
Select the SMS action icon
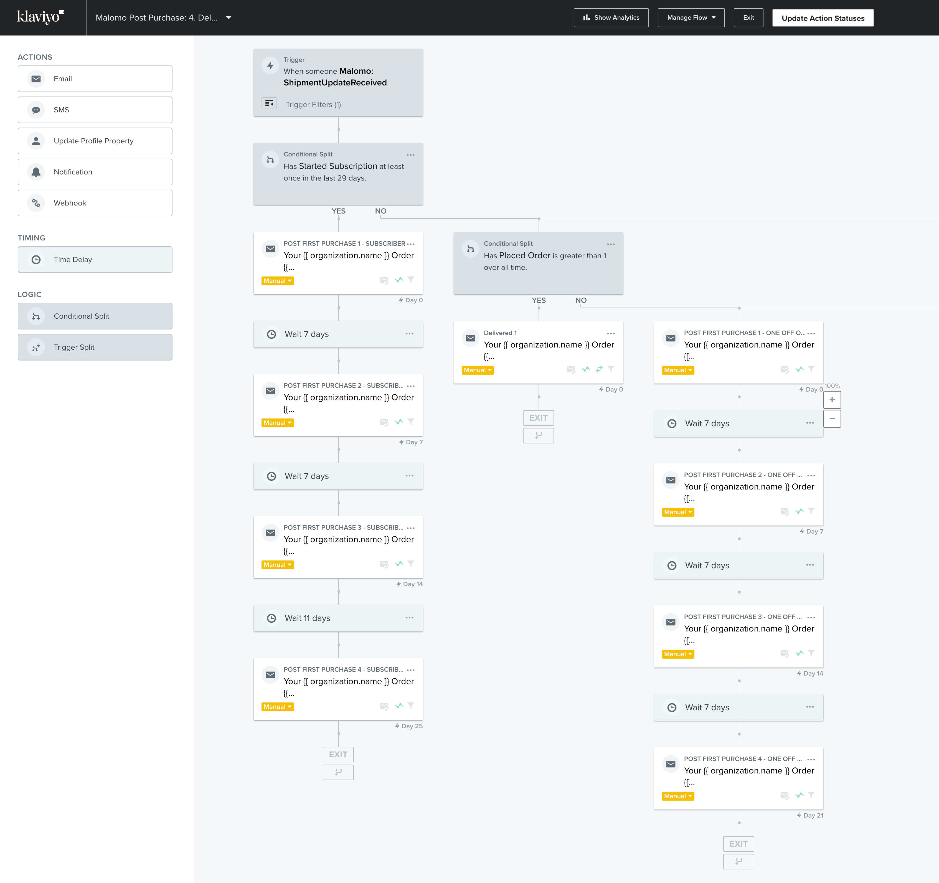36,110
